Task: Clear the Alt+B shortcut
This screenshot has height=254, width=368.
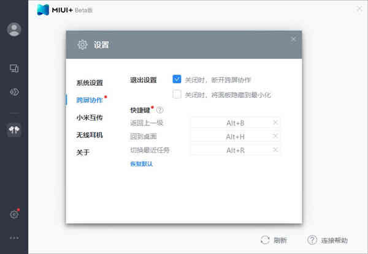Action: click(275, 122)
